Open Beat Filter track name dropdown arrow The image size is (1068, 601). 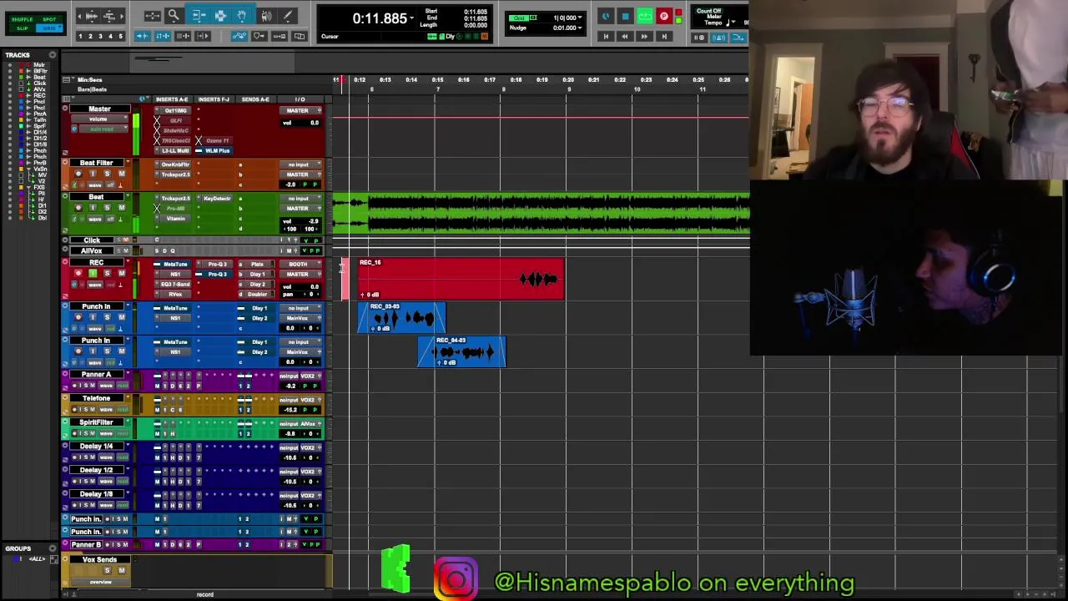point(127,163)
